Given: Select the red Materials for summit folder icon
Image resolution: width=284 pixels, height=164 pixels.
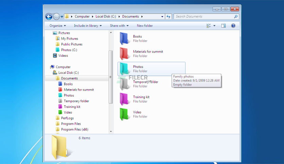Looking at the screenshot, I should (125, 54).
